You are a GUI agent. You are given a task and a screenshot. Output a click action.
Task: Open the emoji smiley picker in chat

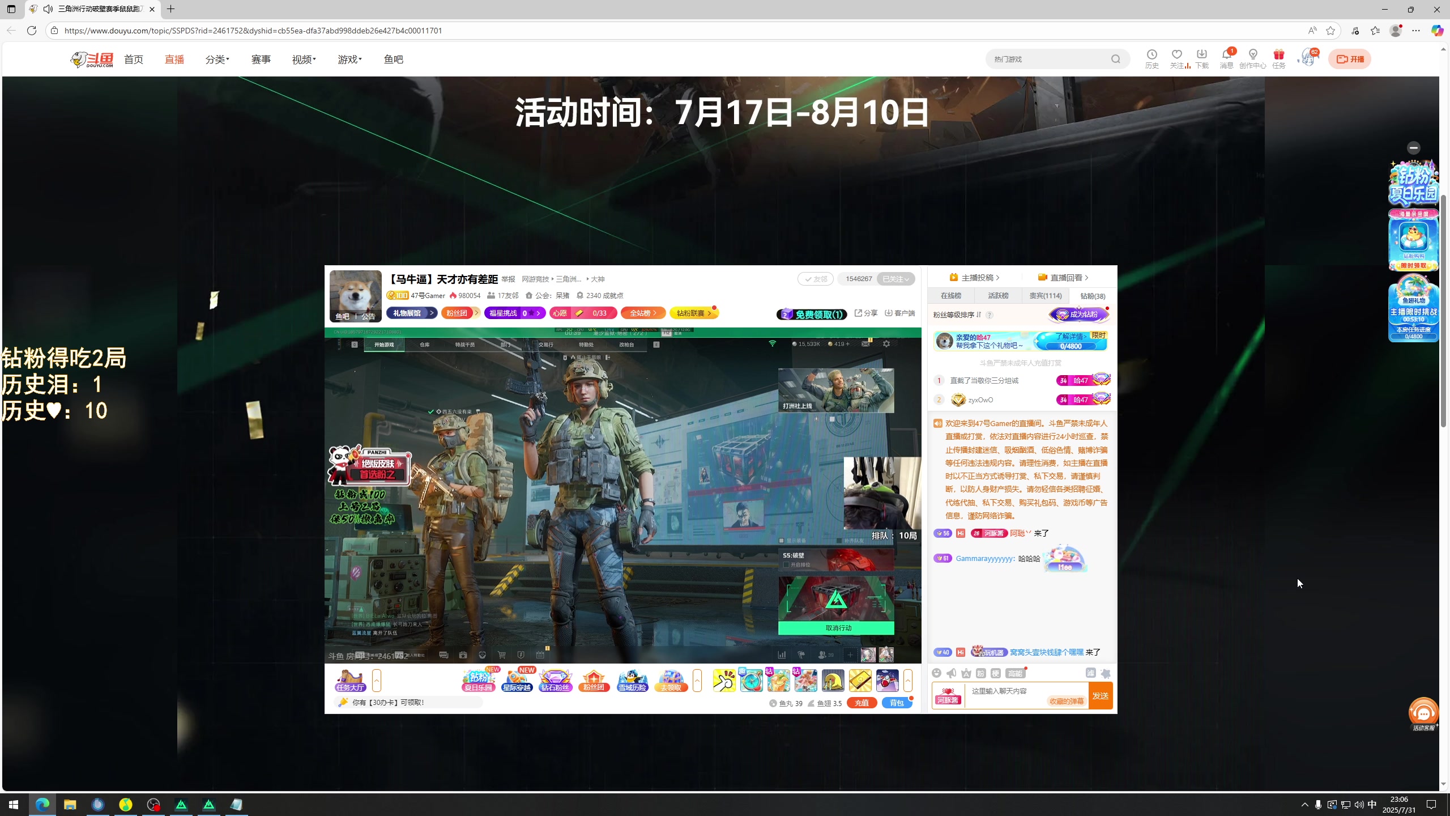(x=937, y=673)
